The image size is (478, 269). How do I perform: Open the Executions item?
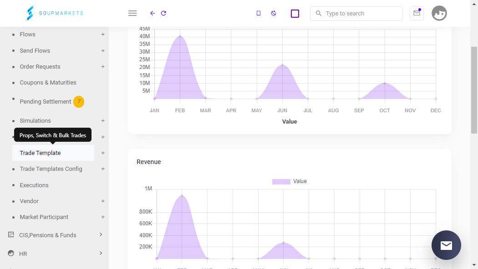[34, 185]
